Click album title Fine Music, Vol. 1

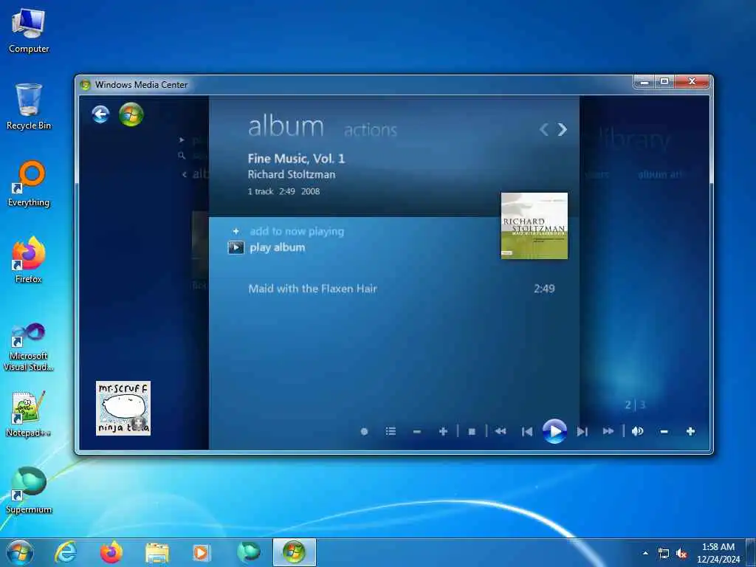pyautogui.click(x=296, y=159)
